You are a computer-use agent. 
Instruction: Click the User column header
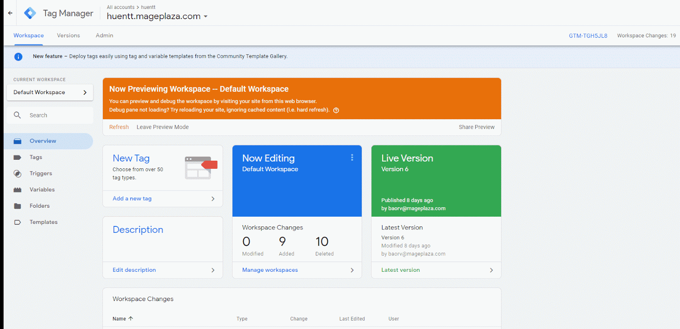(394, 319)
